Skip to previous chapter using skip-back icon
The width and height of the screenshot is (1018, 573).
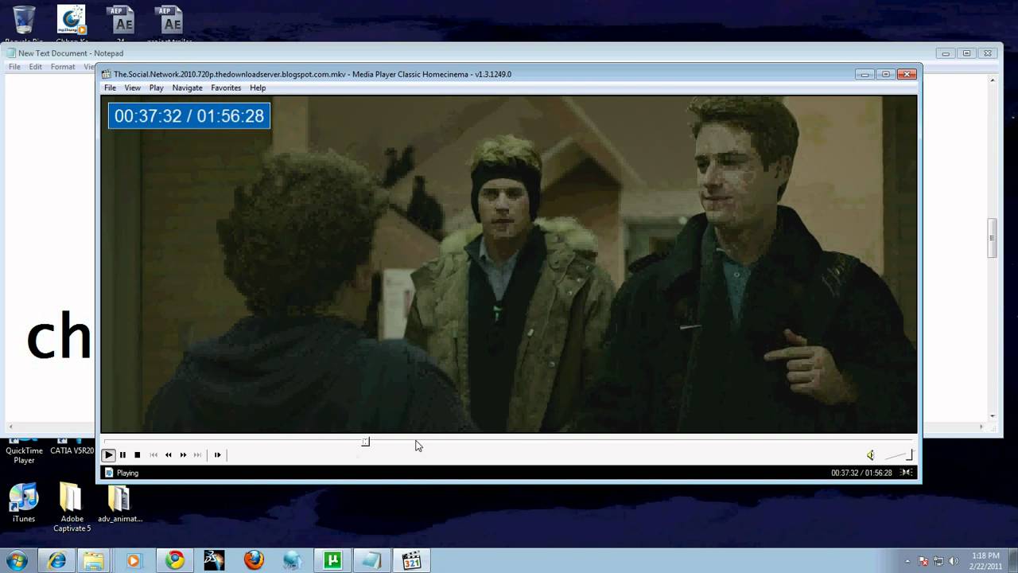point(153,455)
